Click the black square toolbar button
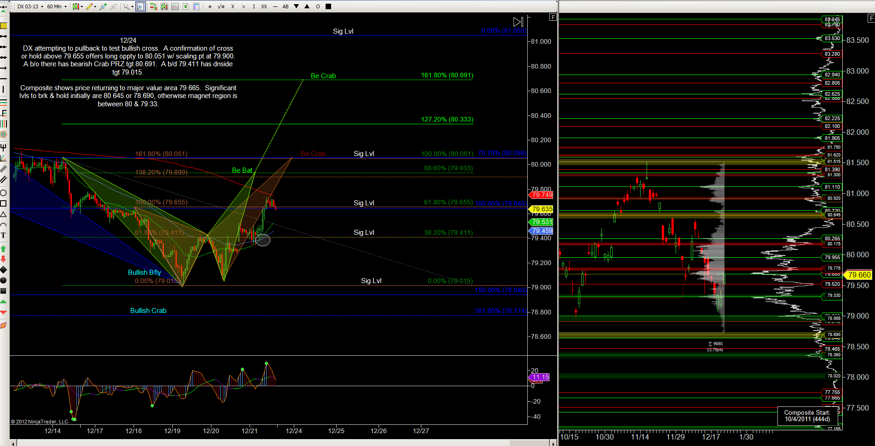Screen dimensions: 875x446 (x=328, y=6)
